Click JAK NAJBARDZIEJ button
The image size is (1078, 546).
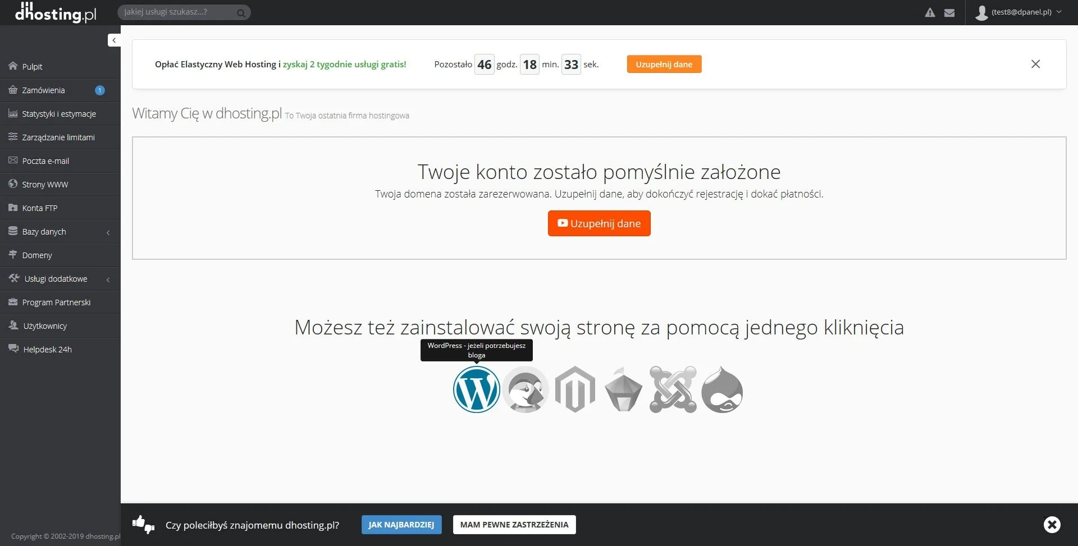(401, 525)
